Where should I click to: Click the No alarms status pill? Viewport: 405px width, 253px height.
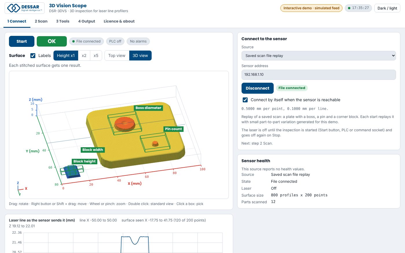[138, 41]
